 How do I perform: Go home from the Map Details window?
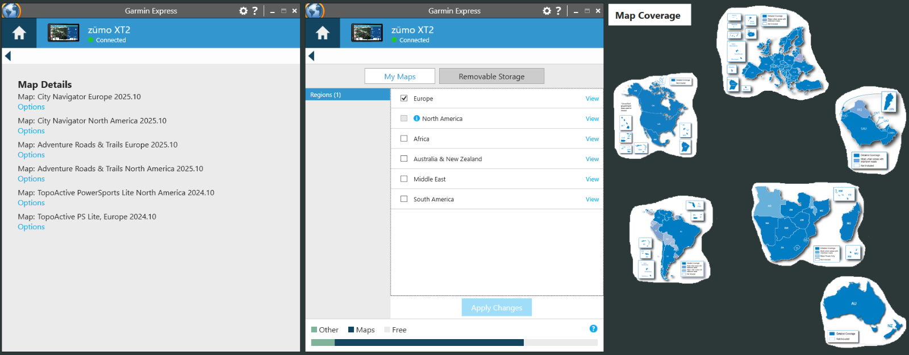(19, 33)
